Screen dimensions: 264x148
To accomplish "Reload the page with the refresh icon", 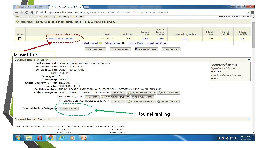I will (26, 12).
